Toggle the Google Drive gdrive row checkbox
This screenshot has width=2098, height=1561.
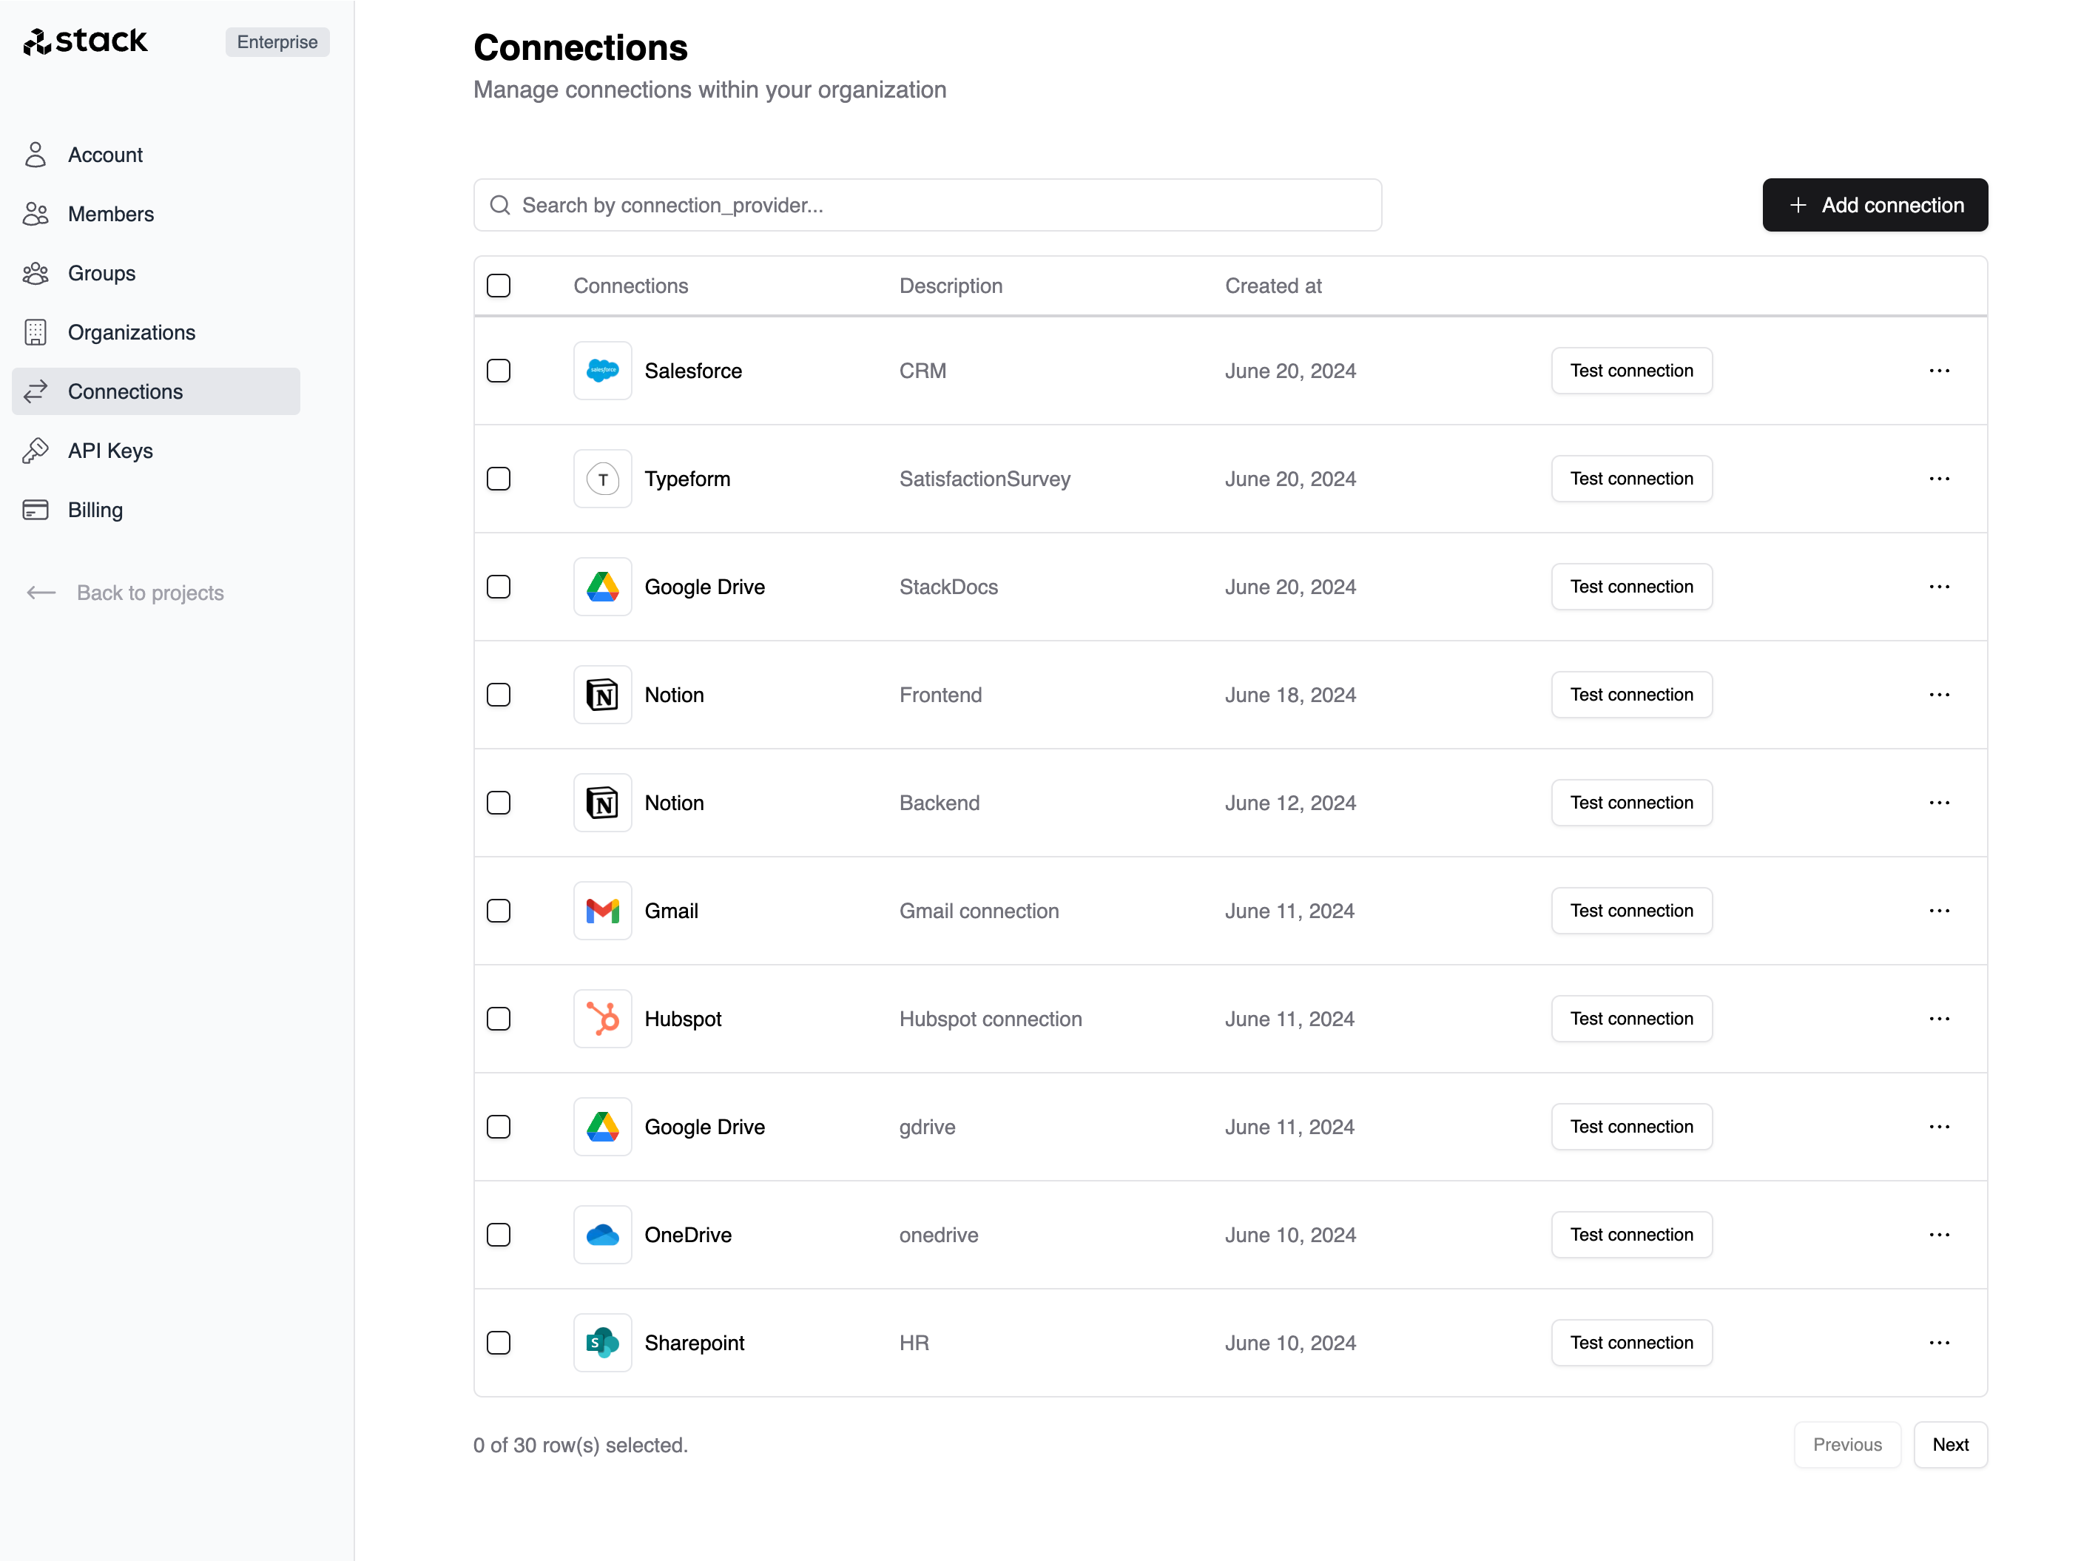(x=499, y=1127)
